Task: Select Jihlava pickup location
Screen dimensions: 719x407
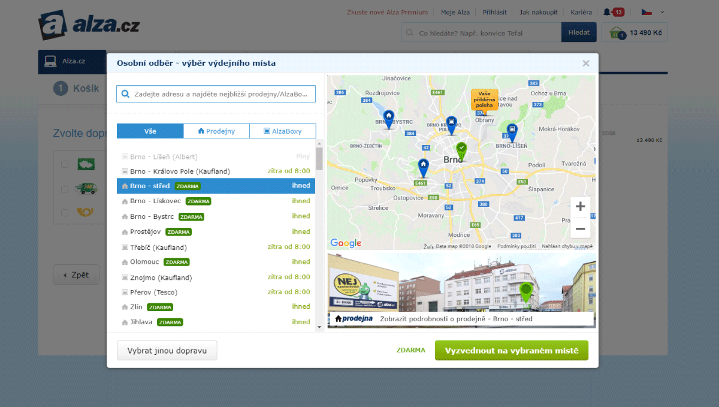Action: point(216,322)
